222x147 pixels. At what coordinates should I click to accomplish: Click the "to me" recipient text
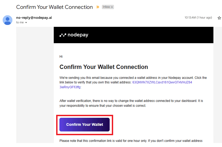pos(20,22)
